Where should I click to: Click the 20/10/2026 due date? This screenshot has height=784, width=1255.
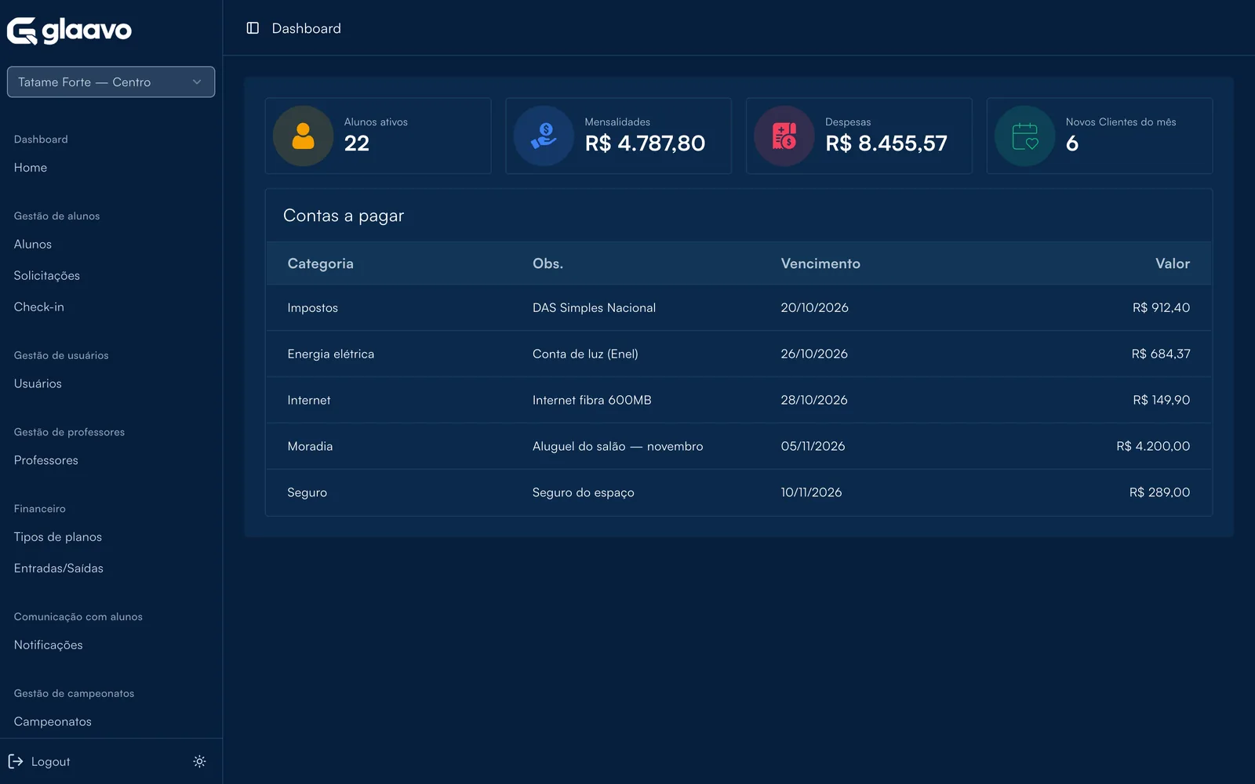(815, 308)
